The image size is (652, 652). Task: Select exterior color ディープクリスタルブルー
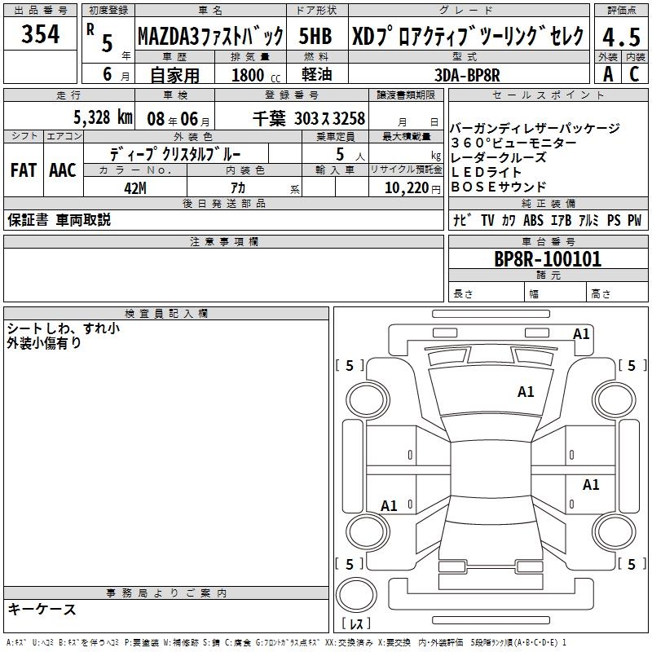coord(175,154)
